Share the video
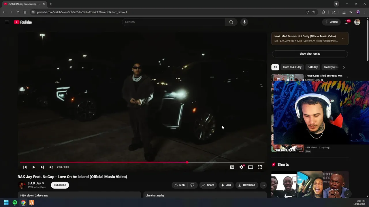Viewport: 369px width, 207px height. pyautogui.click(x=208, y=185)
